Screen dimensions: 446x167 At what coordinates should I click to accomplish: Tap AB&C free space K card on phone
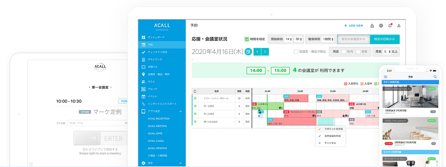410,133
